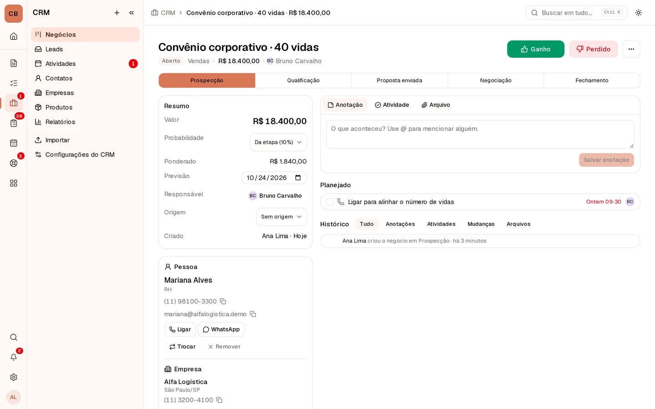Open the calendar picker in Previsão date field

[298, 178]
